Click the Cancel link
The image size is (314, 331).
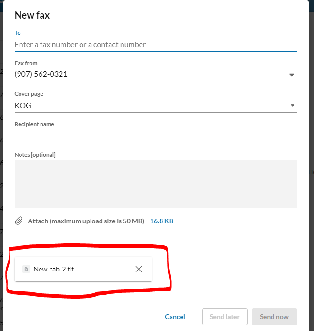point(175,317)
